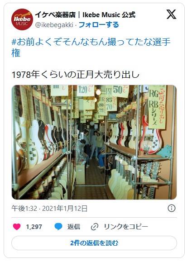Click the tweet text 1978年くらいの正月大売り出し
The image size is (187, 262).
click(76, 75)
